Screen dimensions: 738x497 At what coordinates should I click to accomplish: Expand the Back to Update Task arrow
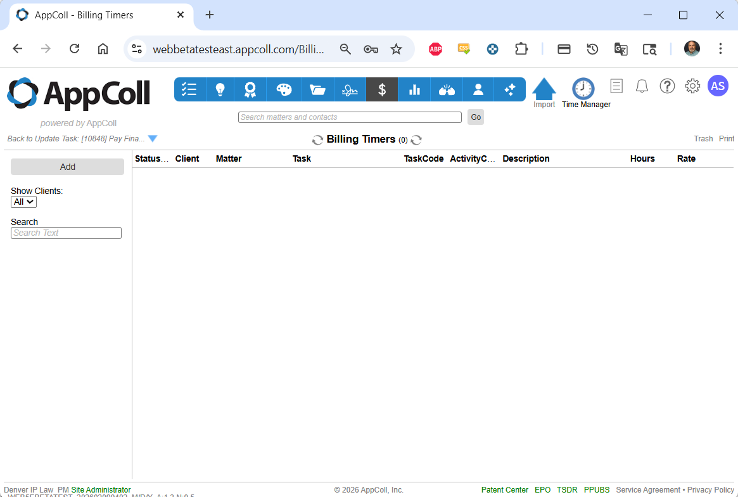[x=152, y=139]
